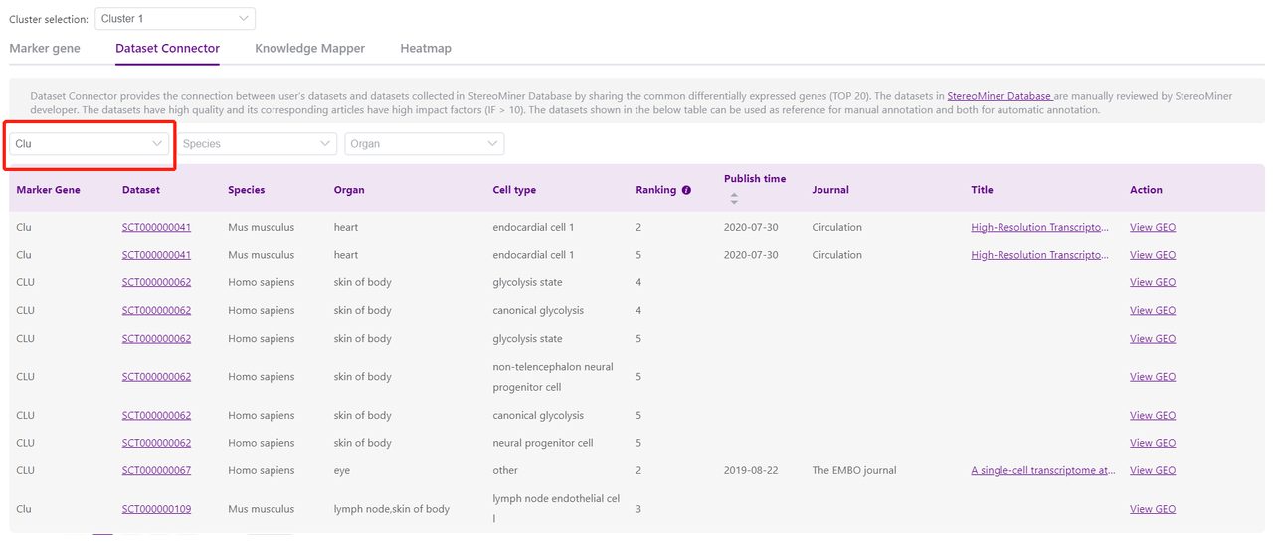Open the A single-cell transcriptome title link
This screenshot has width=1273, height=544.
pos(1042,470)
